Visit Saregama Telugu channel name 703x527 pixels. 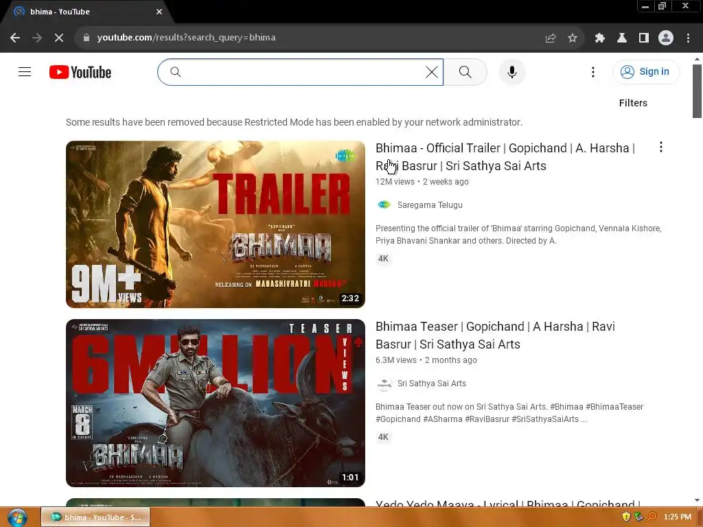[430, 204]
